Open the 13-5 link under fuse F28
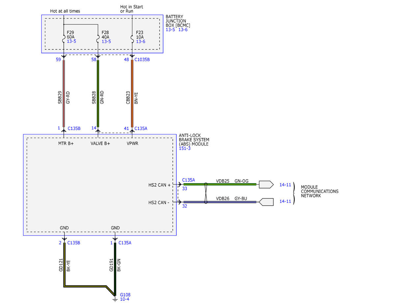Viewport: 395px width, 305px height. pyautogui.click(x=106, y=41)
